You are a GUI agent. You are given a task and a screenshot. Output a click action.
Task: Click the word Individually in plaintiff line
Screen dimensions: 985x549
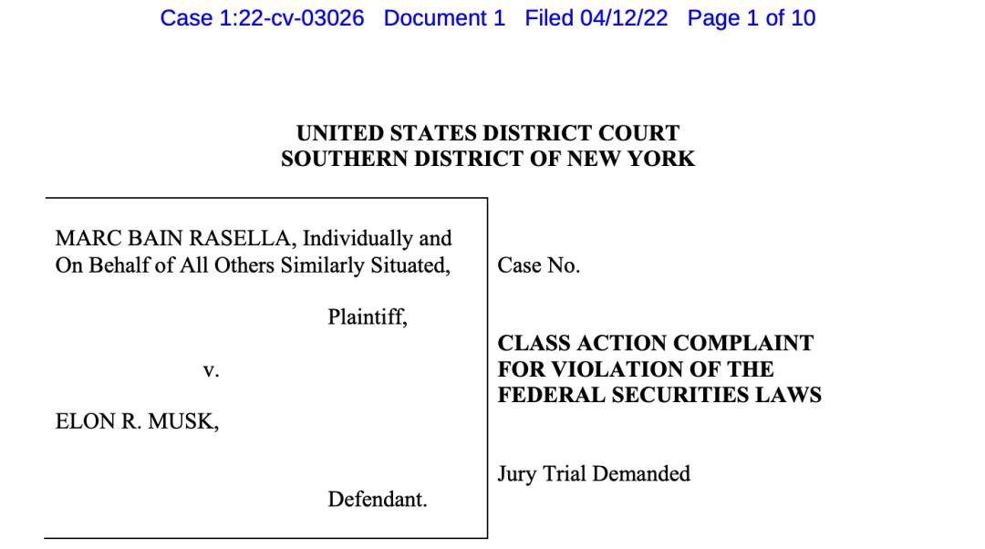click(x=358, y=239)
